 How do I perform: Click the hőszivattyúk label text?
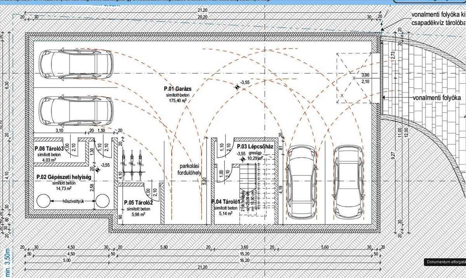pyautogui.click(x=73, y=201)
